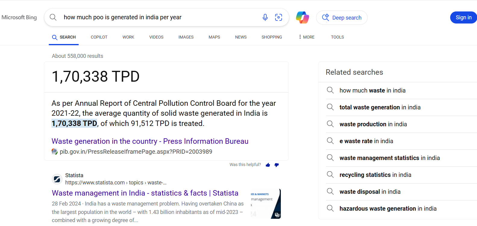Click the Sign in button

point(463,17)
